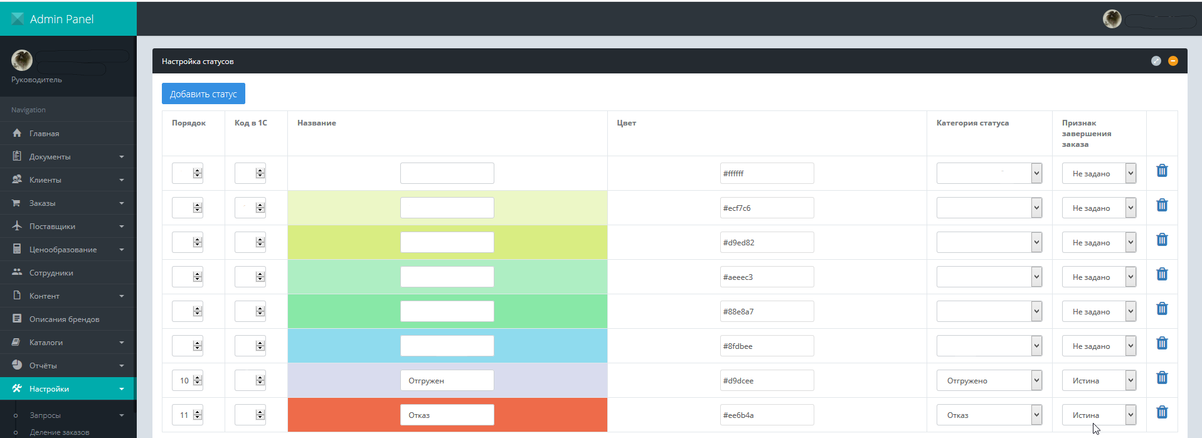
Task: Expand the Заказы sidebar section
Action: pyautogui.click(x=68, y=203)
